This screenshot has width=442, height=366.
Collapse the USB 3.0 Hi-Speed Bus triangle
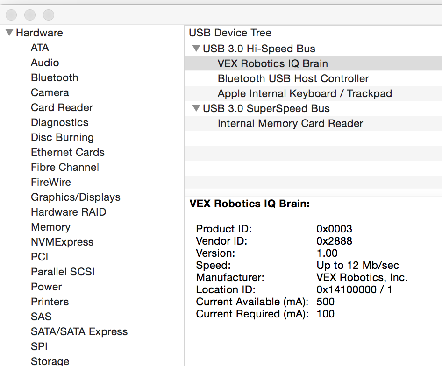(196, 48)
